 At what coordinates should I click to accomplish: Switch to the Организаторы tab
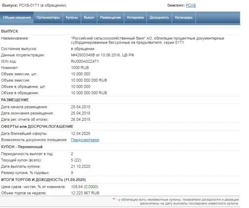[x=48, y=17]
